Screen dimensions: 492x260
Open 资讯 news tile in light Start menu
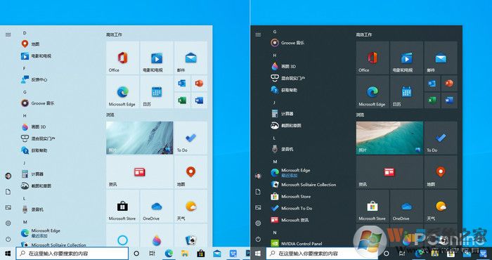tap(140, 172)
